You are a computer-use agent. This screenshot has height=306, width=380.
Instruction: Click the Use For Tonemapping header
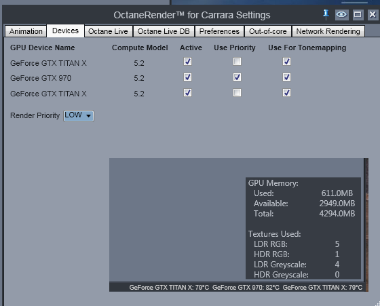click(307, 47)
